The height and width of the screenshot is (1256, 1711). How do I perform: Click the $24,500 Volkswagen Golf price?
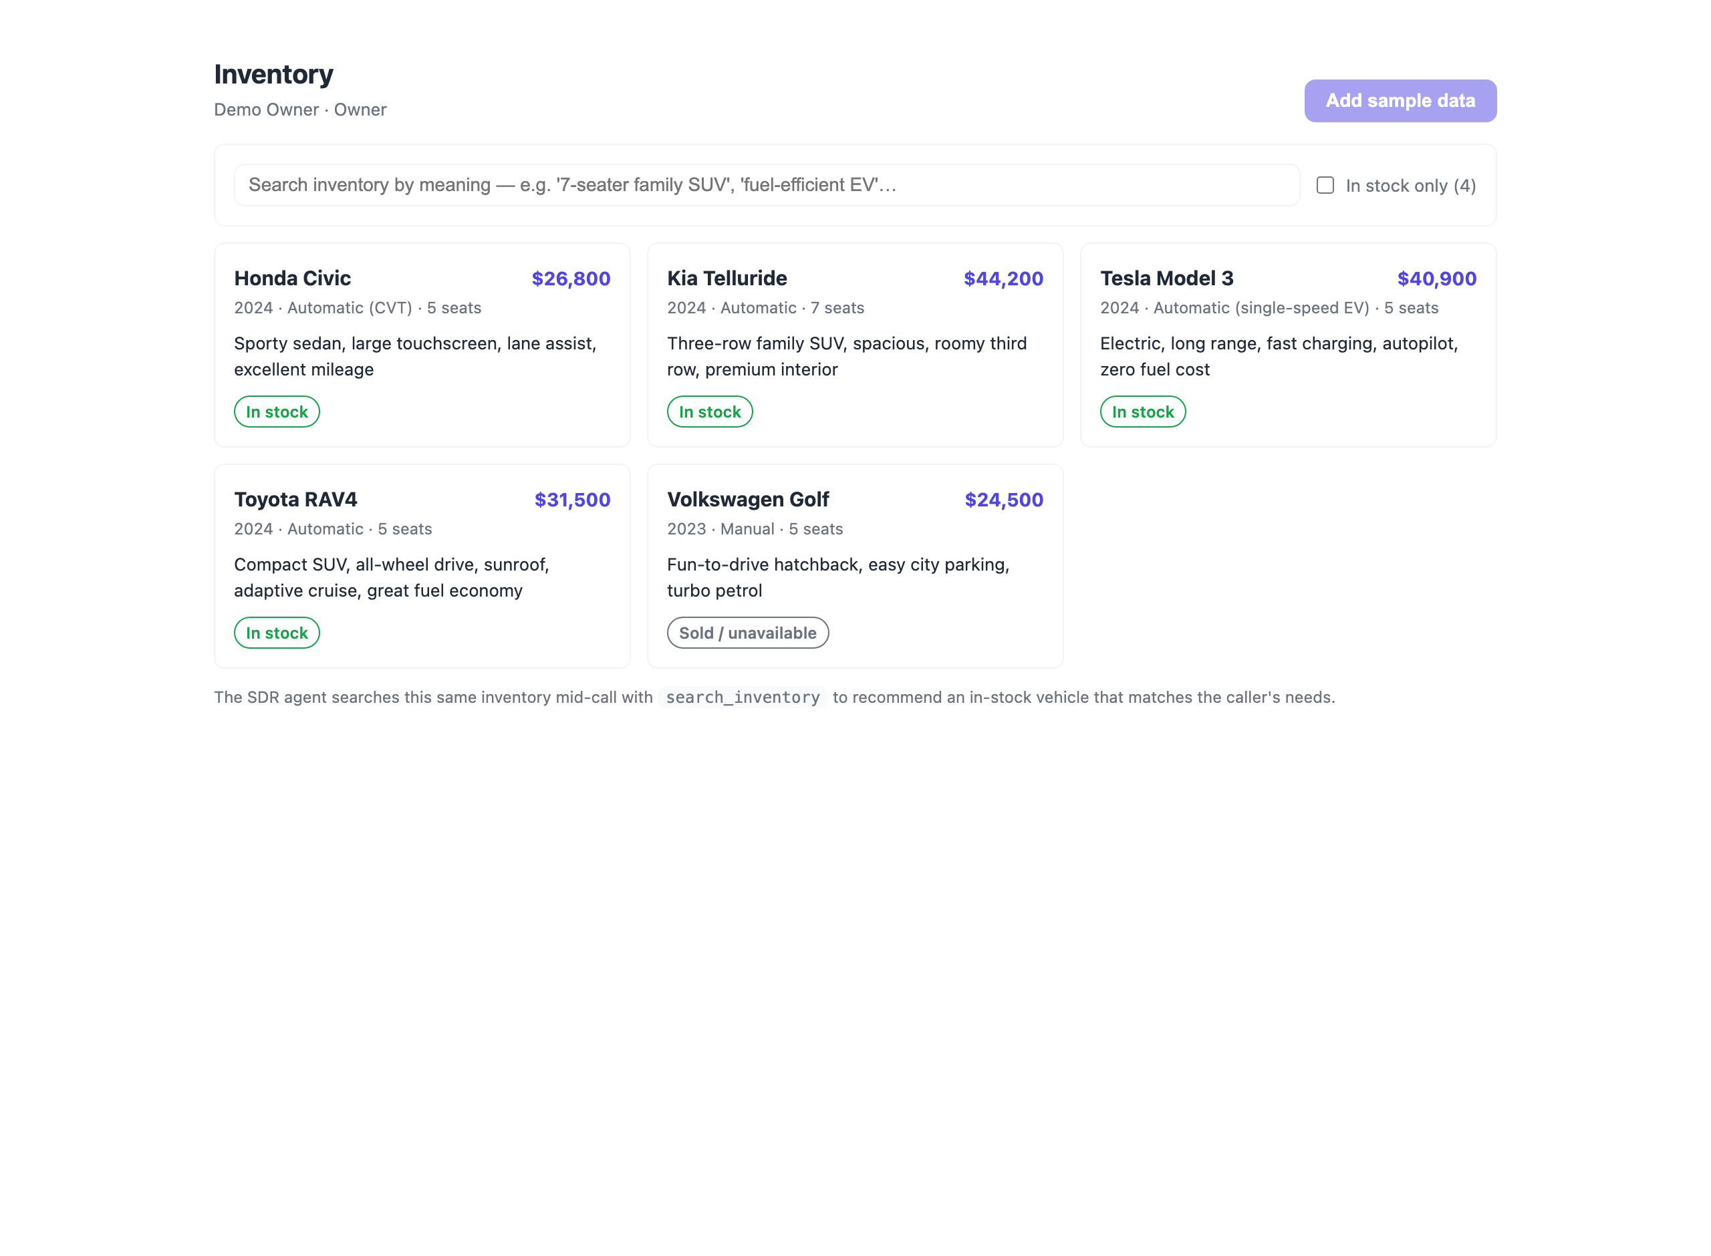tap(1005, 500)
